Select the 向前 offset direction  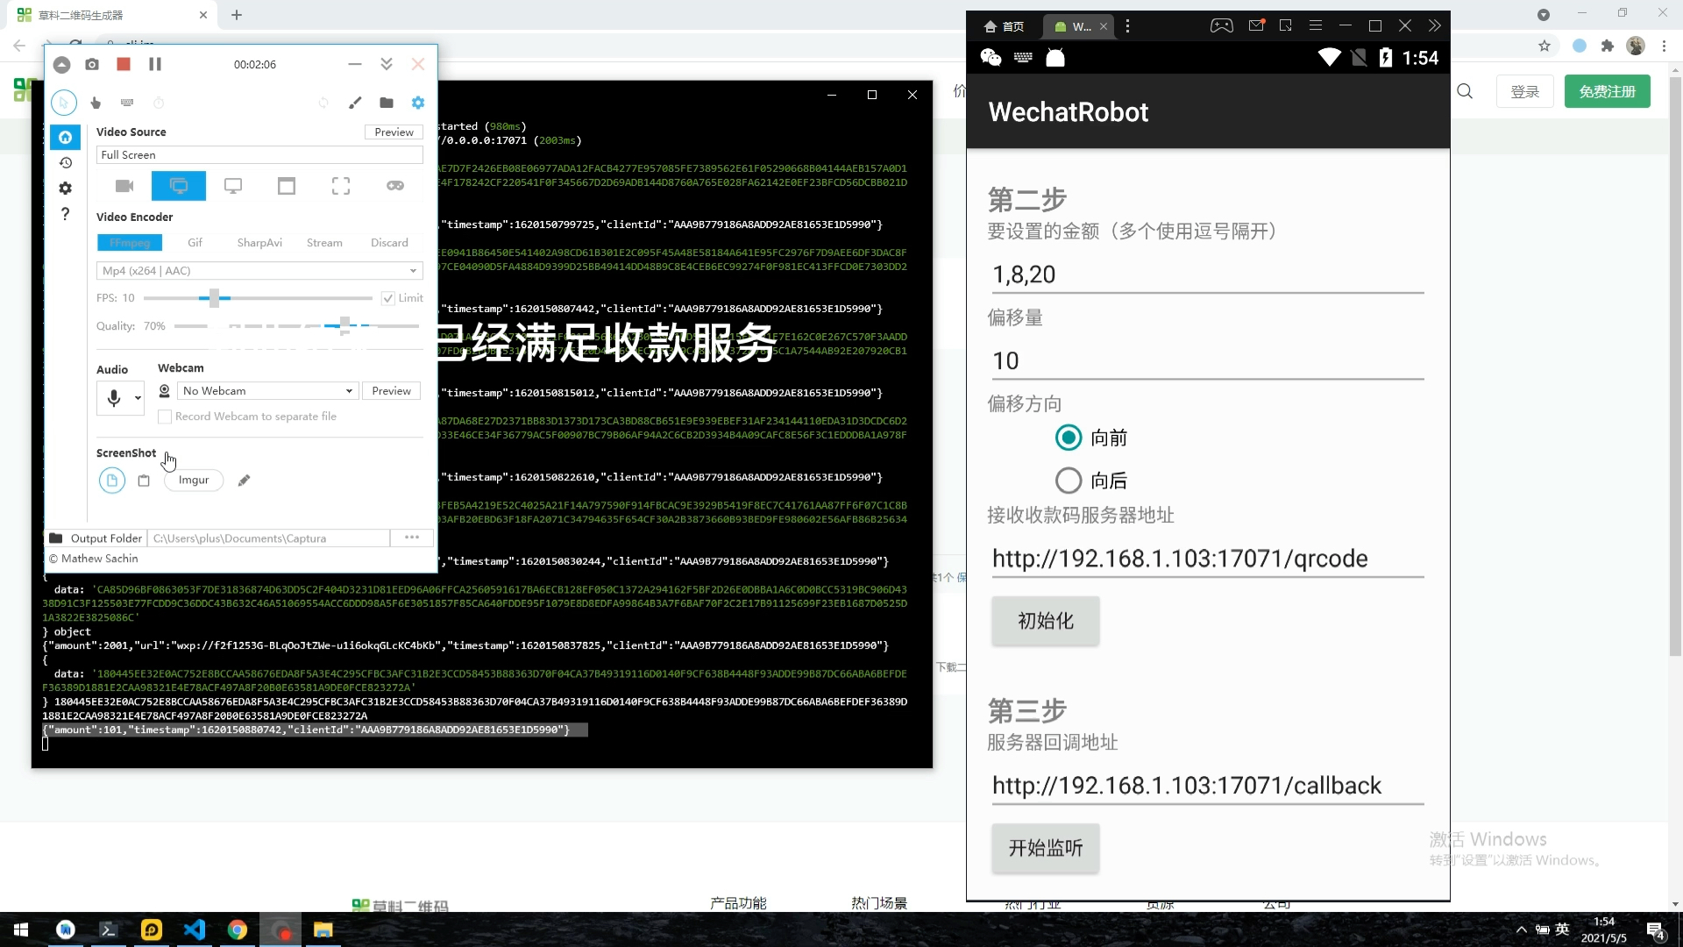(x=1069, y=438)
